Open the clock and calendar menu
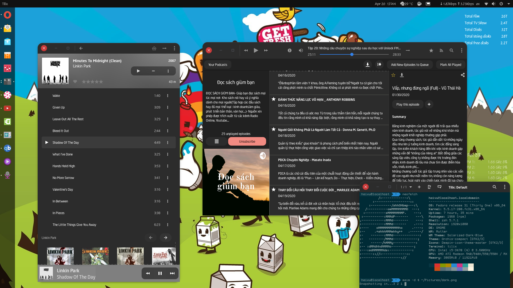513x288 pixels. tap(385, 4)
